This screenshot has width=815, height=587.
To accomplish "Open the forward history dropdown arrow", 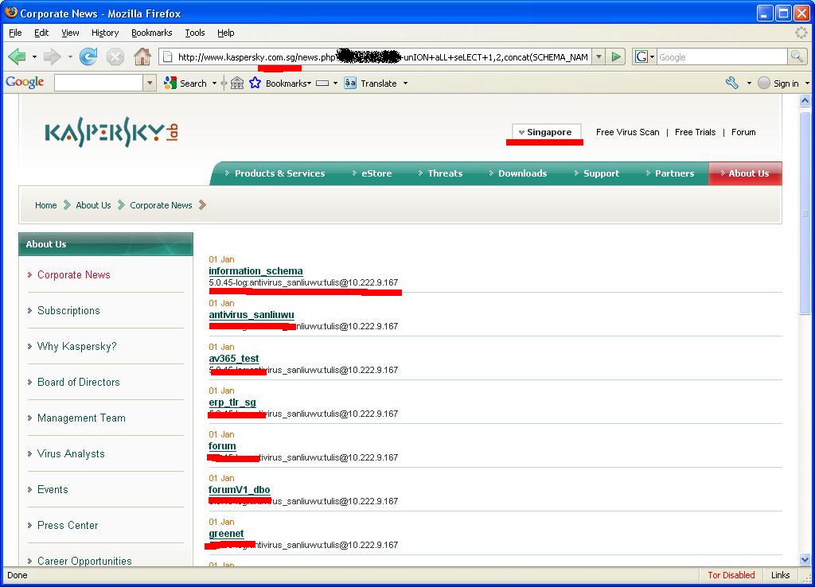I will [70, 56].
